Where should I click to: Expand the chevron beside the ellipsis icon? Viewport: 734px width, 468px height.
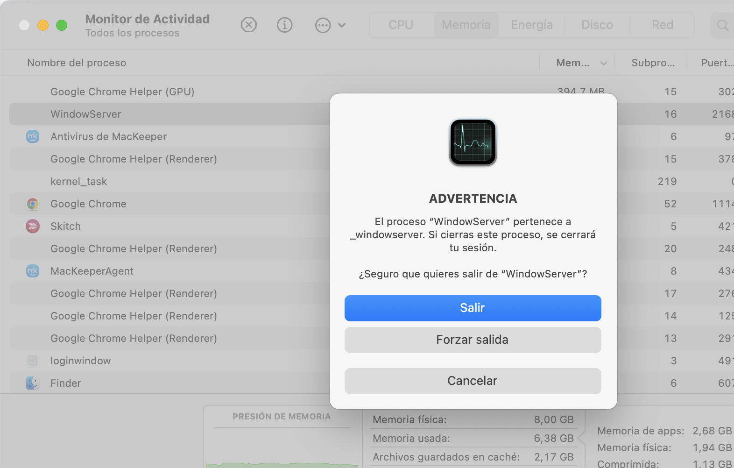tap(342, 25)
